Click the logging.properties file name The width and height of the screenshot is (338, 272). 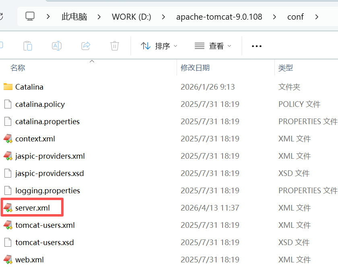pyautogui.click(x=47, y=191)
